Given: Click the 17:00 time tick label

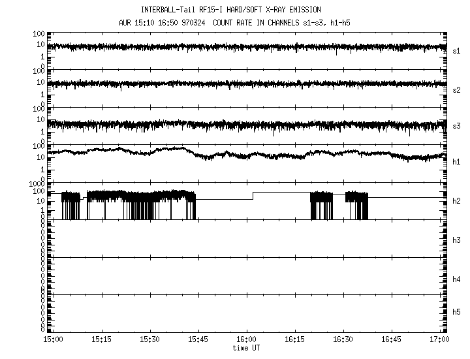Looking at the screenshot, I should click(x=439, y=340).
